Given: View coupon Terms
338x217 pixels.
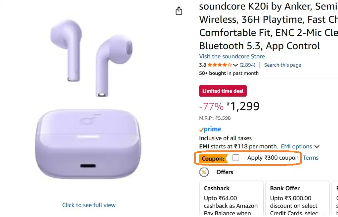Looking at the screenshot, I should tap(311, 158).
